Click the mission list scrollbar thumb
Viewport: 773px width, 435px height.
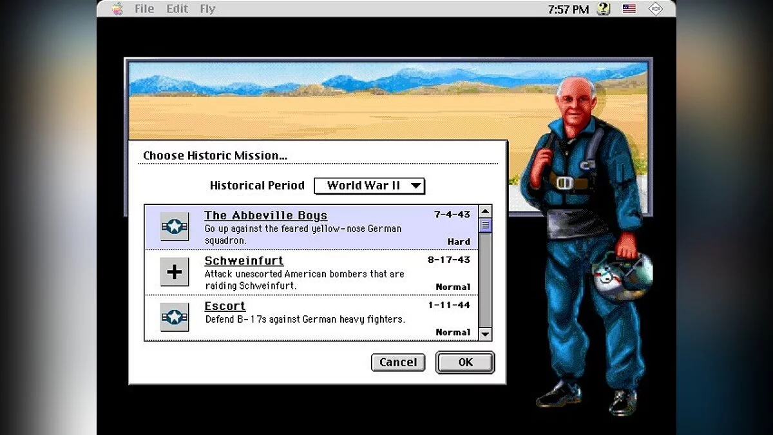[x=485, y=225]
